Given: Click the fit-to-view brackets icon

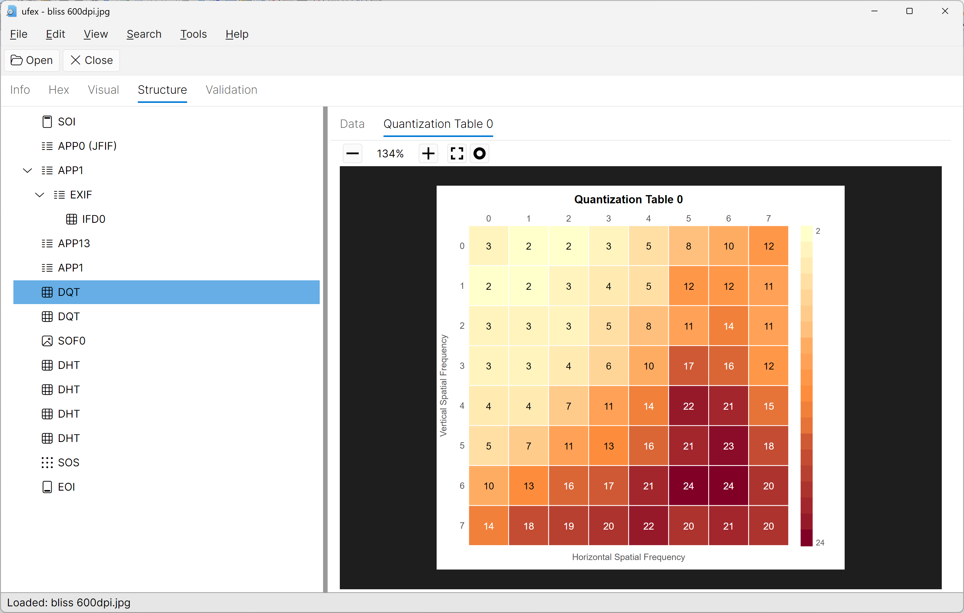Looking at the screenshot, I should (x=457, y=154).
